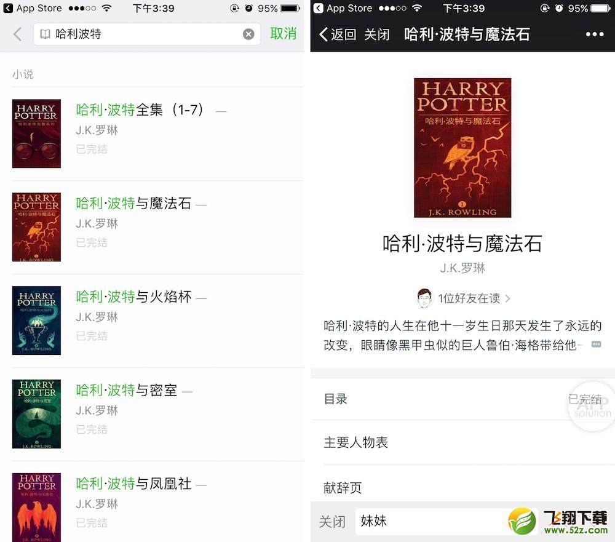The image size is (615, 542).
Task: Select the 哈利·波特与密室 search result
Action: [x=158, y=414]
